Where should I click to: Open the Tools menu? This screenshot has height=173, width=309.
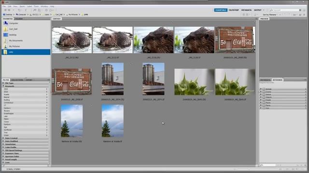36,6
